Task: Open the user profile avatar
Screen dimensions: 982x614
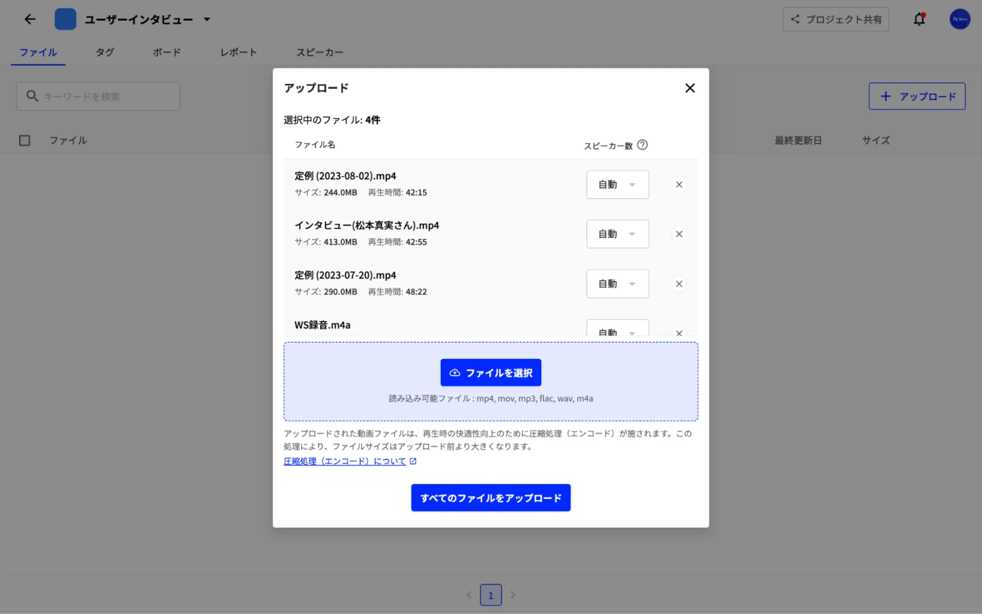Action: 960,19
